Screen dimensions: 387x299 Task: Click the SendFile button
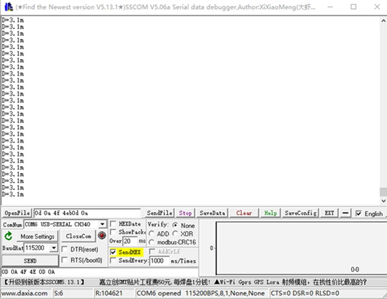coord(160,213)
